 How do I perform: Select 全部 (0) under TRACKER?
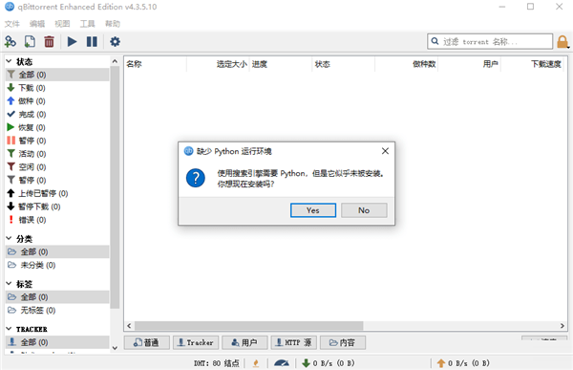[x=57, y=342]
